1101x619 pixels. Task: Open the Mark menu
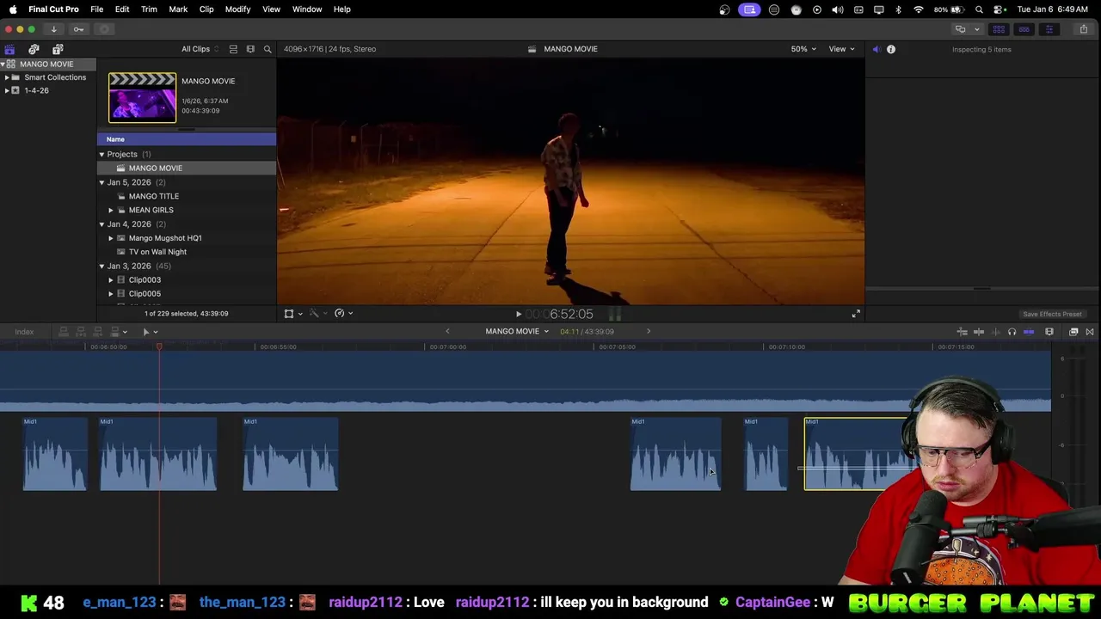[178, 9]
